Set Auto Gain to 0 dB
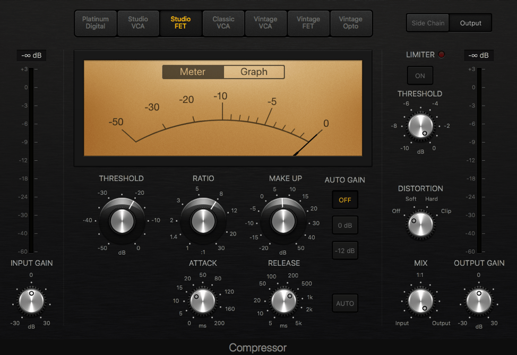 [345, 226]
